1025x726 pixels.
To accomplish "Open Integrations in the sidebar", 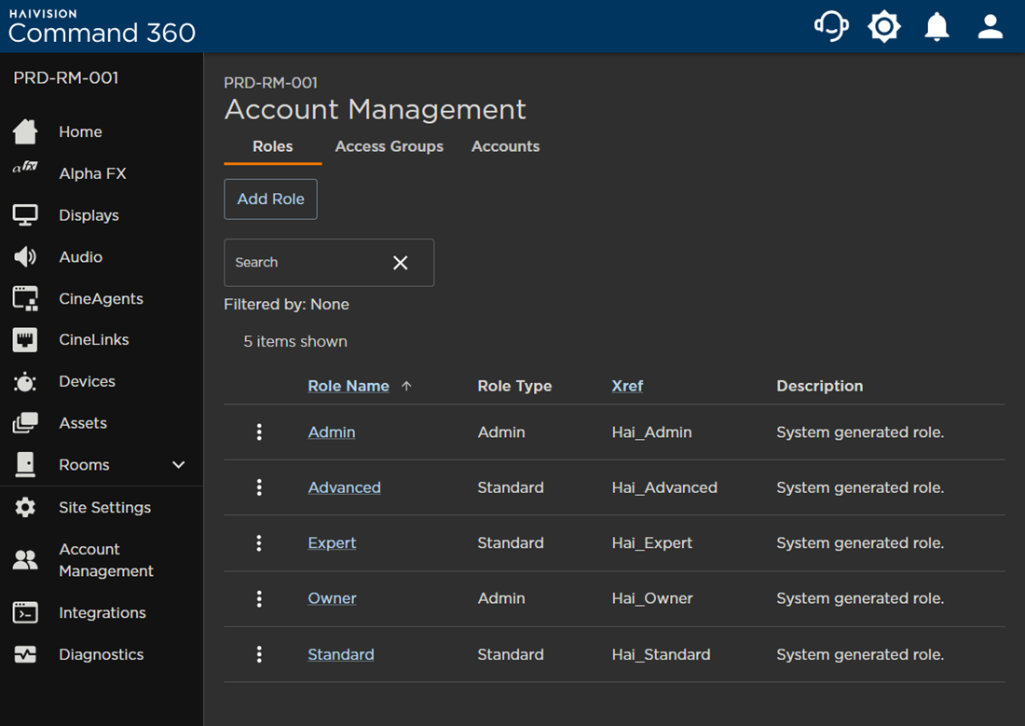I will pos(102,612).
